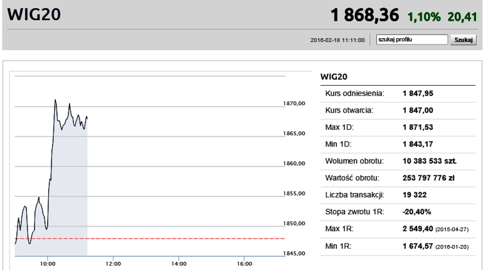Click the 1860,00 chart axis label

click(x=294, y=164)
